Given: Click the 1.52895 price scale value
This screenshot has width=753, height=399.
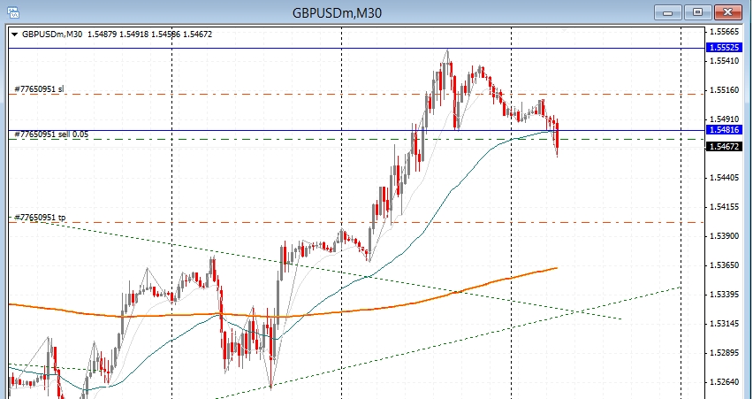Looking at the screenshot, I should click(x=724, y=353).
